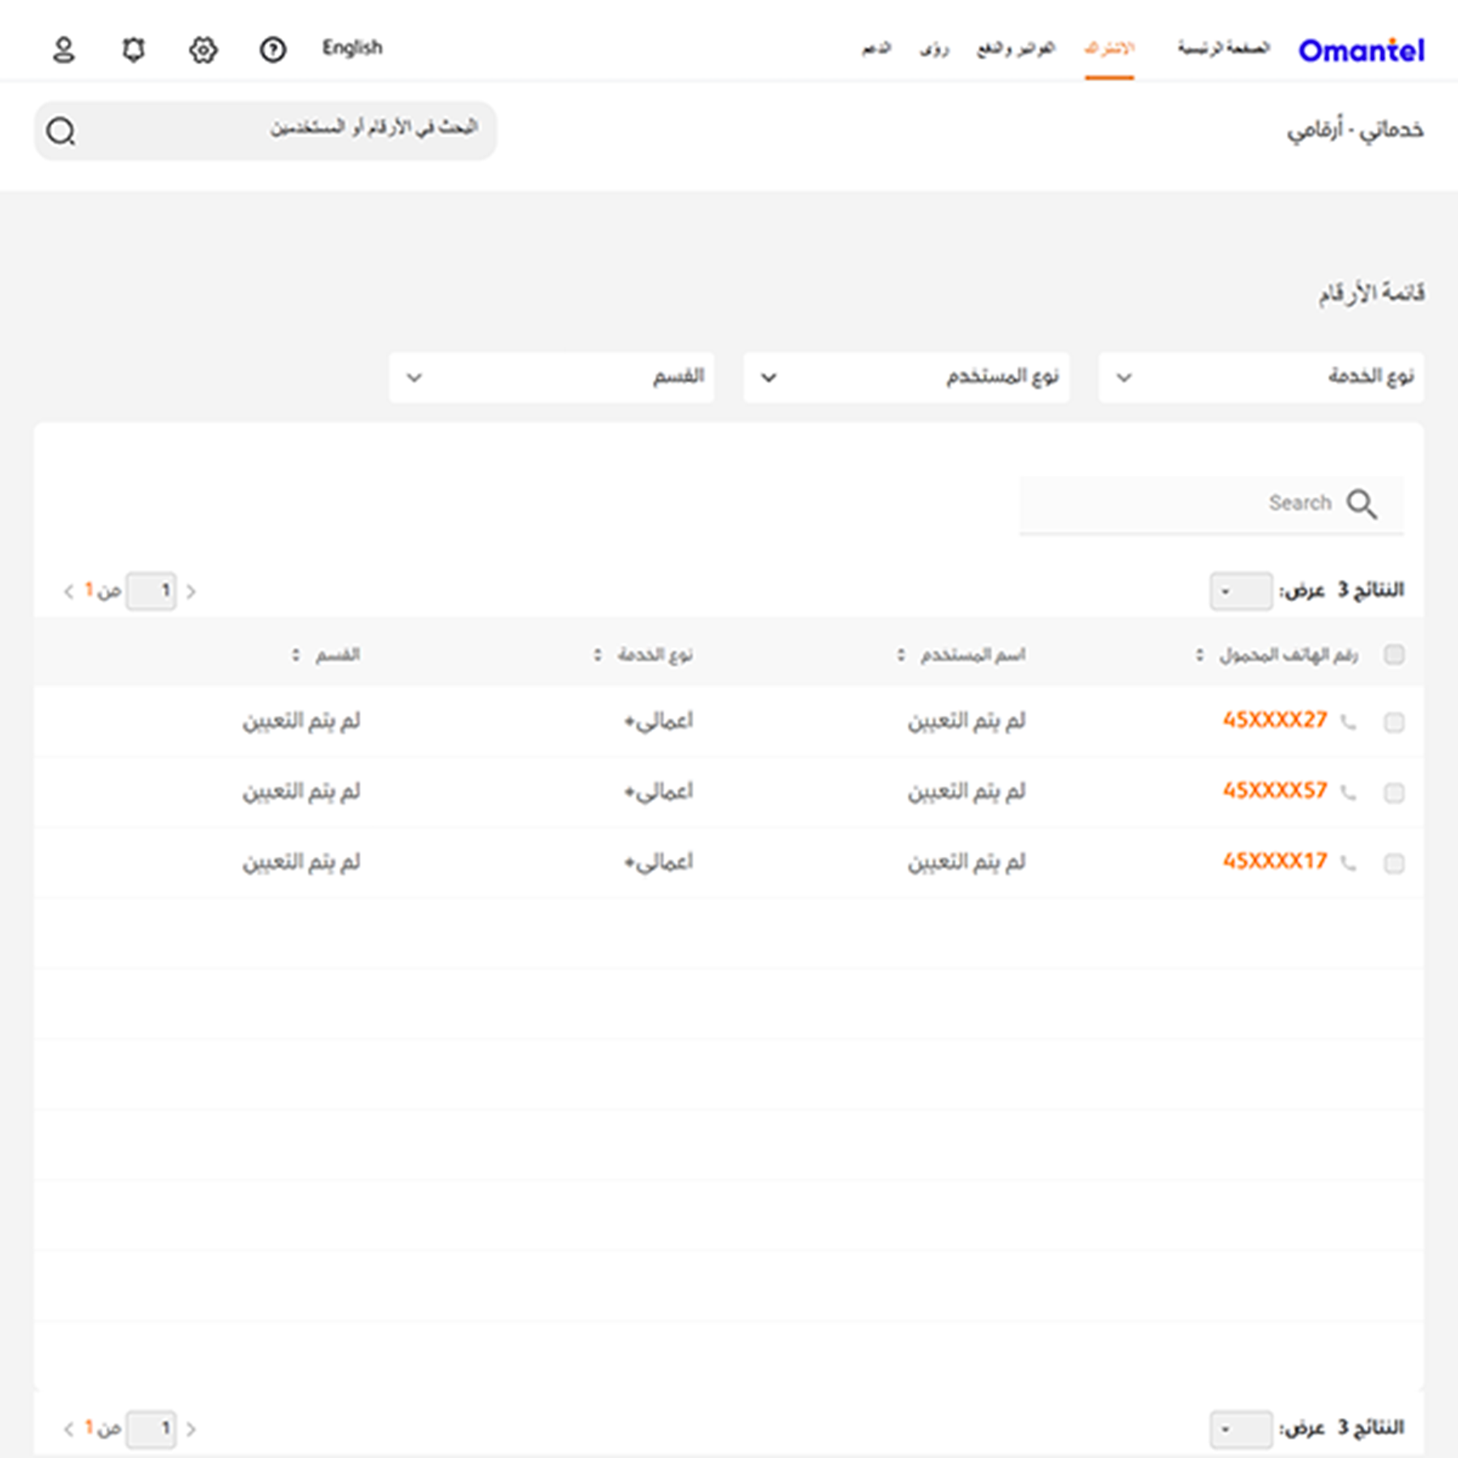Toggle the select-all checkbox in table header
Image resolution: width=1458 pixels, height=1458 pixels.
coord(1394,654)
